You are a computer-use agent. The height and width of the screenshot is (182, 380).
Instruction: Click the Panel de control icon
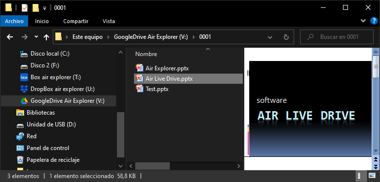20,148
